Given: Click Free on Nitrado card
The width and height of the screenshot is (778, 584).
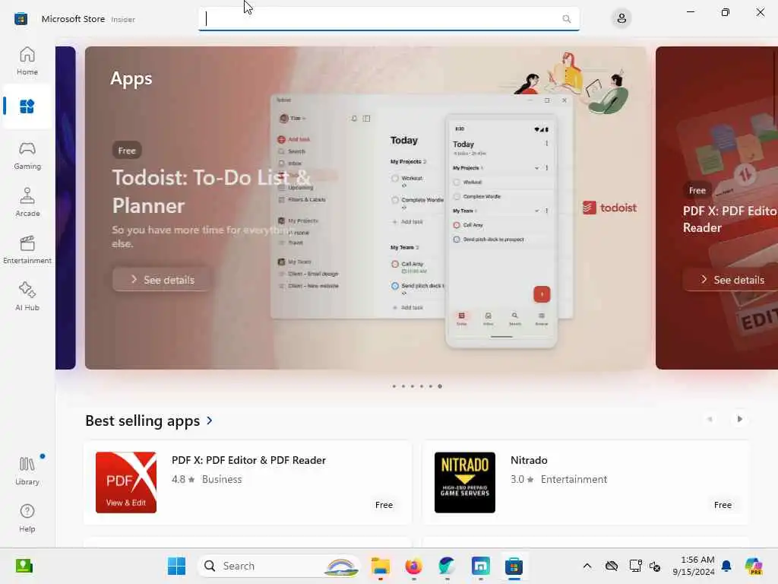Looking at the screenshot, I should coord(723,505).
